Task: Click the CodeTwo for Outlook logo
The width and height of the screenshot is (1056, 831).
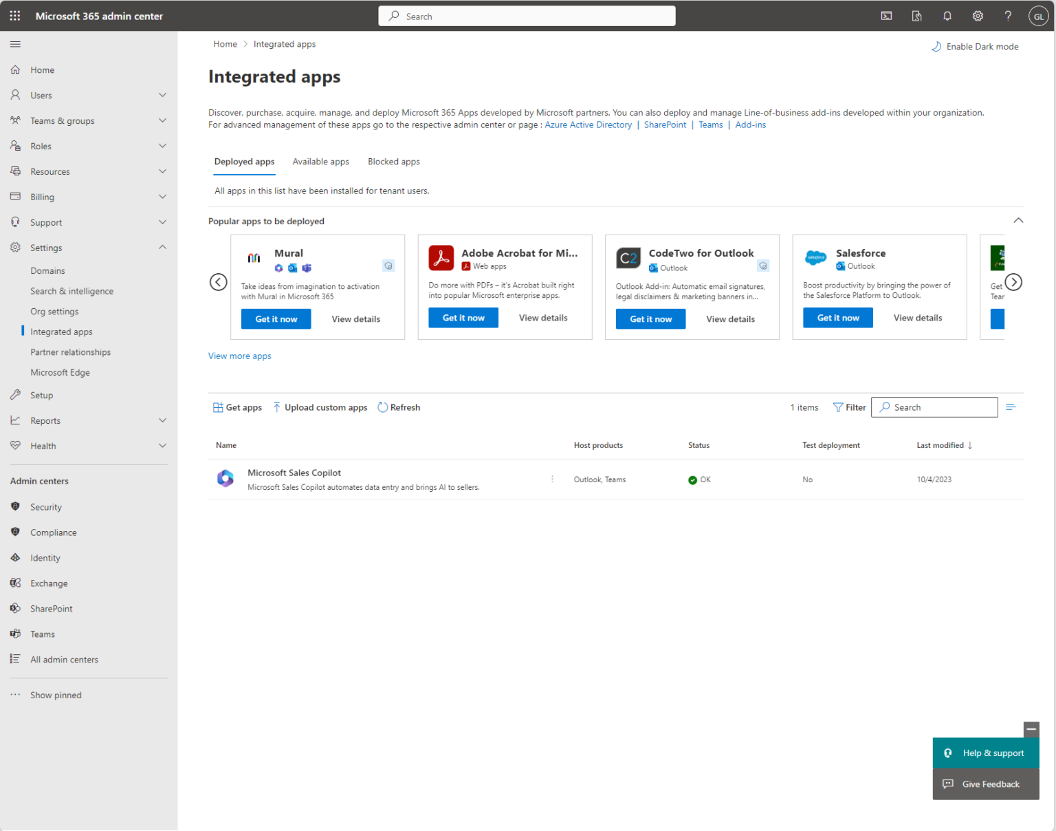Action: click(628, 258)
